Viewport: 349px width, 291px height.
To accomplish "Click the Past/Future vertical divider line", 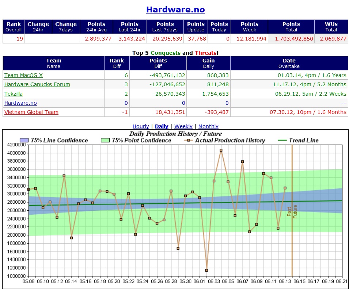I will (292, 210).
